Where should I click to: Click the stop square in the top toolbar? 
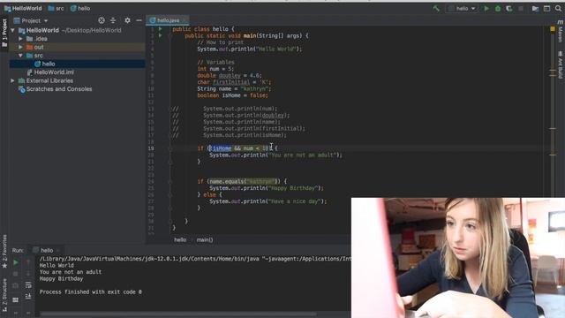(521, 8)
